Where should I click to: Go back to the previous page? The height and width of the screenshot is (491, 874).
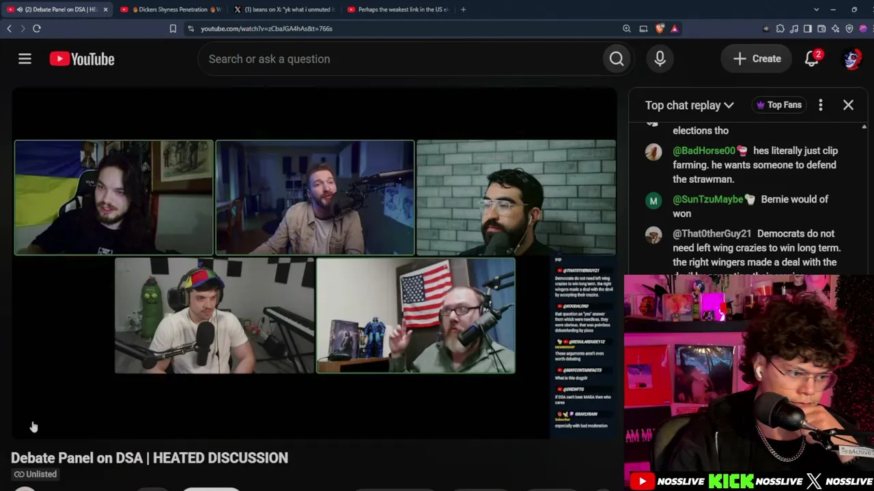9,29
